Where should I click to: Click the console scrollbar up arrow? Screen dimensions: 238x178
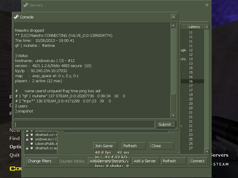tap(173, 25)
